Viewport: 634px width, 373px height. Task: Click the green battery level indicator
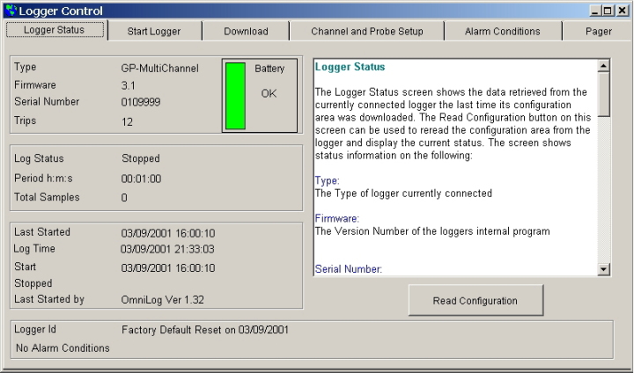click(x=235, y=96)
